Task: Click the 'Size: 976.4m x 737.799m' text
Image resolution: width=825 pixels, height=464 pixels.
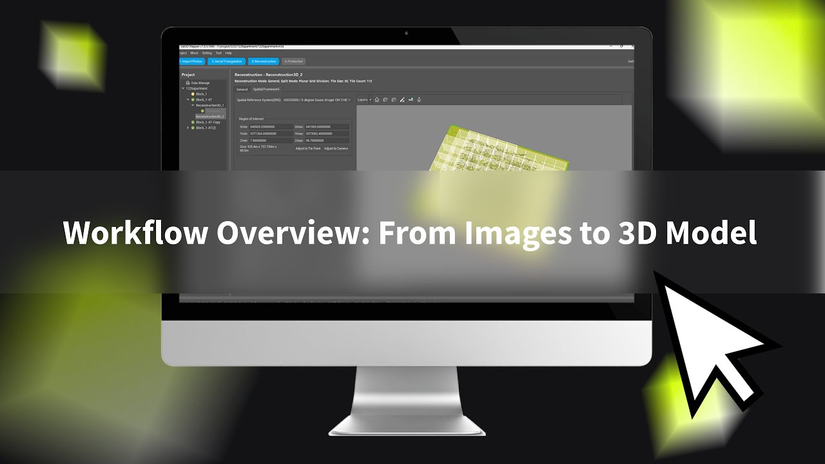Action: point(258,147)
